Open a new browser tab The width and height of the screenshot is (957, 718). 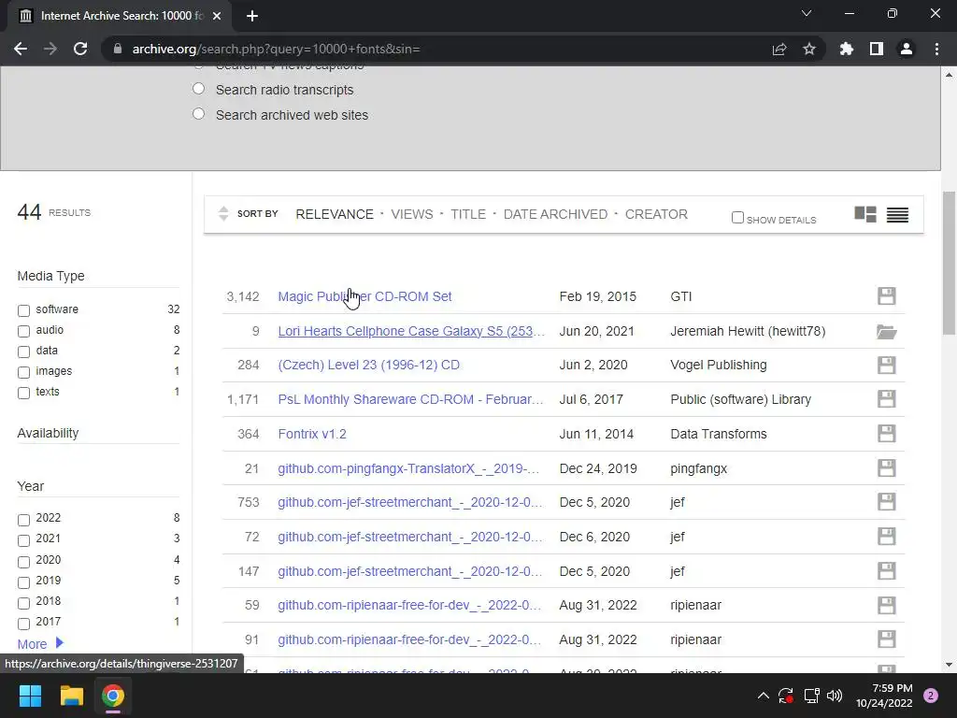252,16
